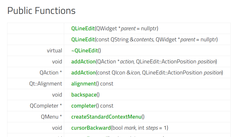This screenshot has width=240, height=137.
Task: Click the Public Functions heading
Action: pyautogui.click(x=41, y=11)
